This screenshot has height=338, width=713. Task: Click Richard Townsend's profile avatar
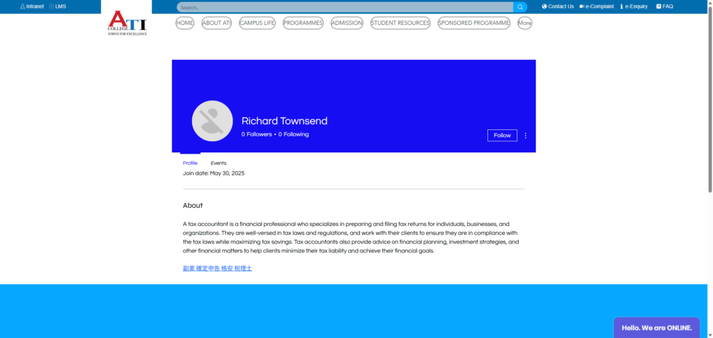(x=212, y=121)
